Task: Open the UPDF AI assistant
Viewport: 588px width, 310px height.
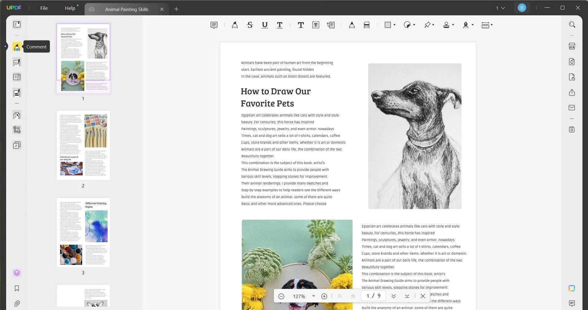Action: point(572,288)
